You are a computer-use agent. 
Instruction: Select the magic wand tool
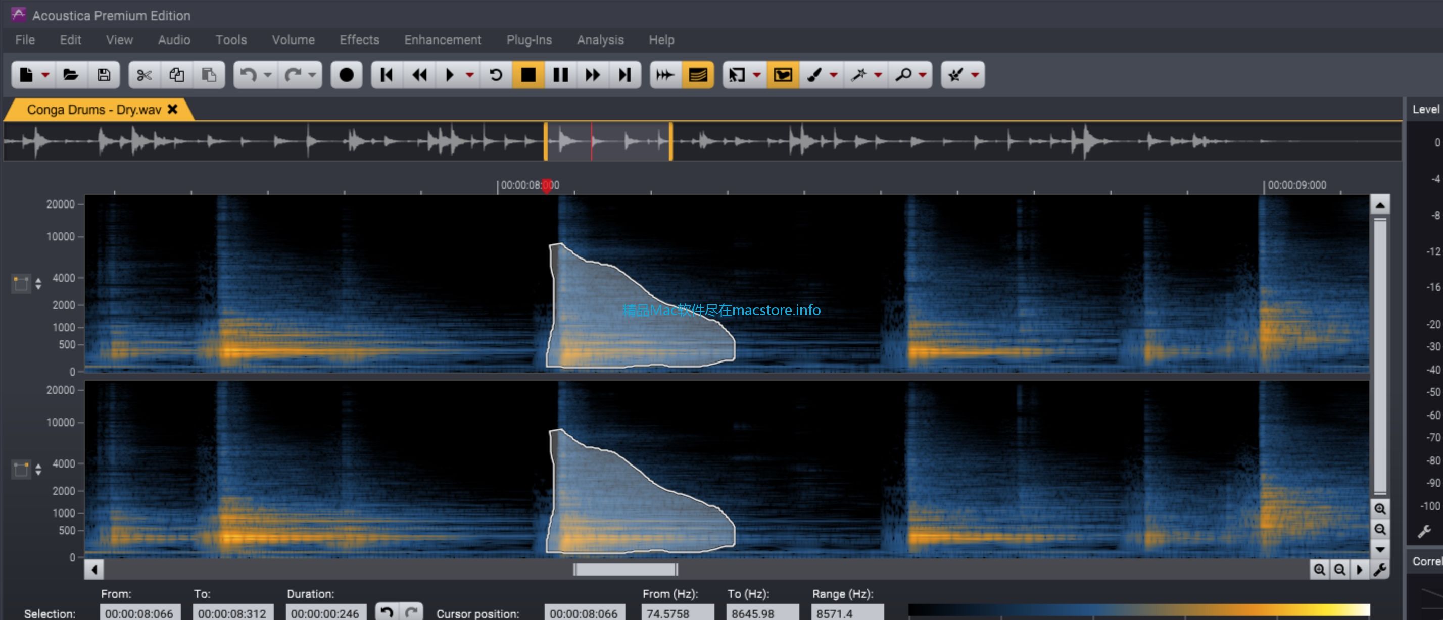click(858, 74)
